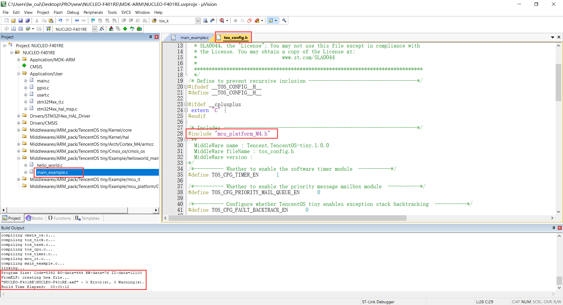The image size is (563, 305).
Task: Collapse the #ifndef fold at line 20
Action: pos(186,87)
